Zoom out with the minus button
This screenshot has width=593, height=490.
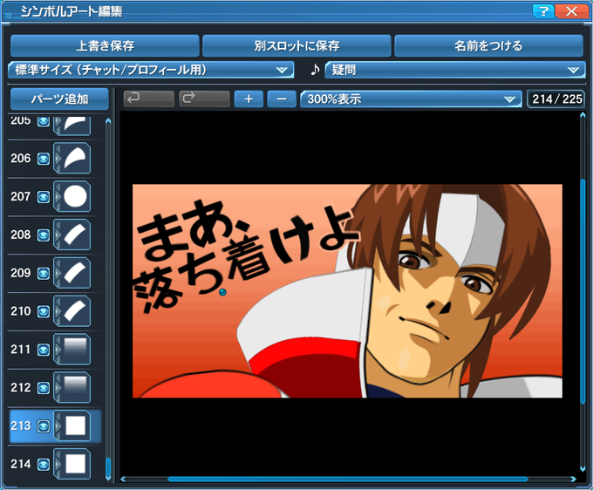282,99
